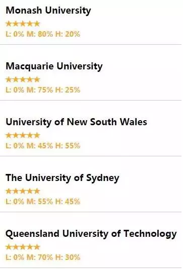Click the 'M: 75% H: 25%' stats line

[x=43, y=90]
